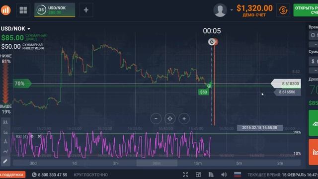Open the USD/NOK asset selector dropdown
The width and height of the screenshot is (318, 179).
15,29
